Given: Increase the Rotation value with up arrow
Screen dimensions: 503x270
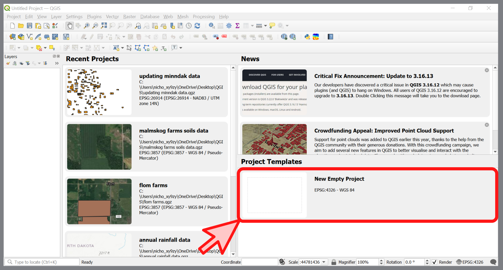Looking at the screenshot, I should tap(427, 260).
